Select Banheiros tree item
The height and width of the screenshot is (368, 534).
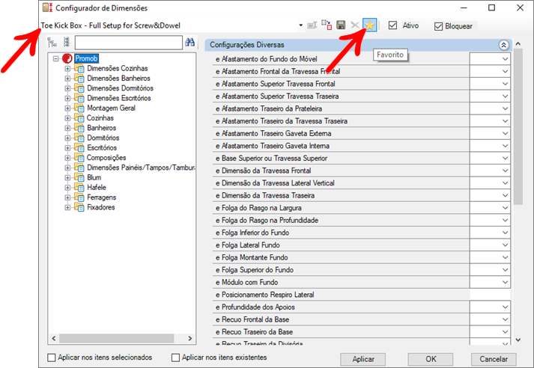102,128
